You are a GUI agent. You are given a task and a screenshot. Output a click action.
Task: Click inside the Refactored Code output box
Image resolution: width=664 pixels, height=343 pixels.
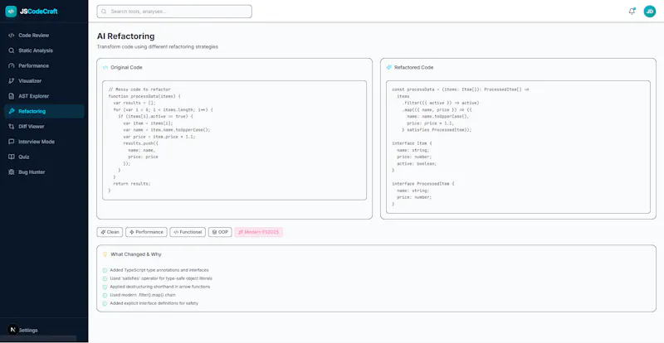[518, 147]
